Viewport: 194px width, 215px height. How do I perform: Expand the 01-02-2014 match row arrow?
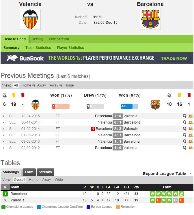tap(3, 129)
